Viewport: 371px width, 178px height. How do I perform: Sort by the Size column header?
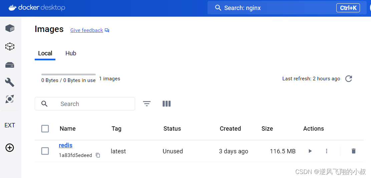point(267,129)
